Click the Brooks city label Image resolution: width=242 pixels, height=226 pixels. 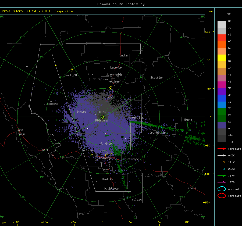tap(191, 188)
